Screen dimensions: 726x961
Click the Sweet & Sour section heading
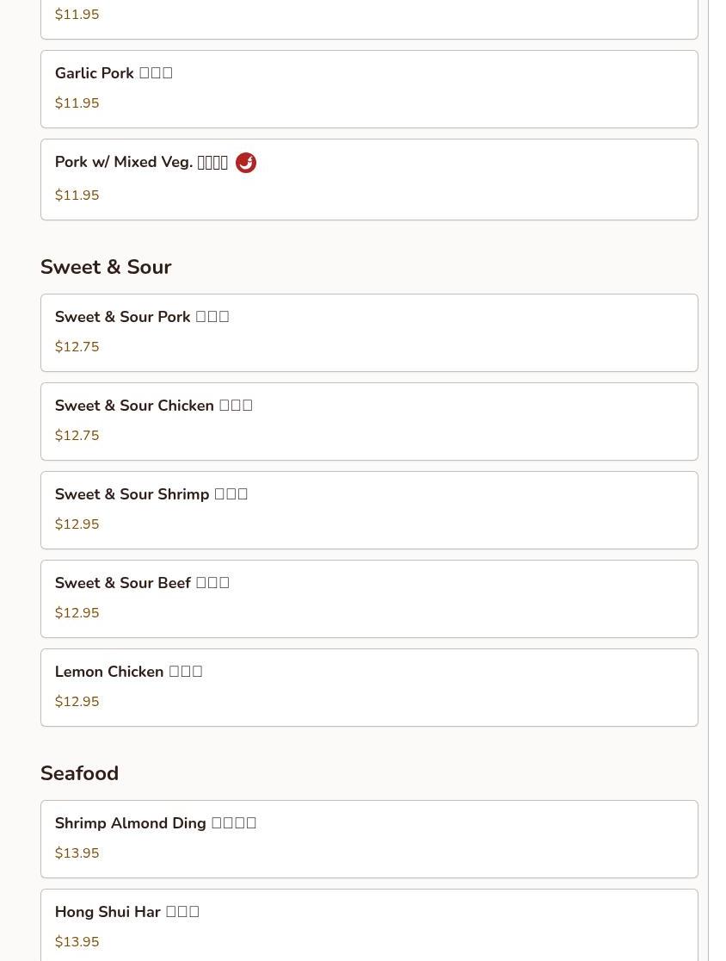pyautogui.click(x=106, y=267)
